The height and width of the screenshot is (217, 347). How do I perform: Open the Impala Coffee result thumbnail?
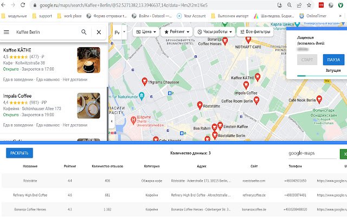(x=88, y=106)
